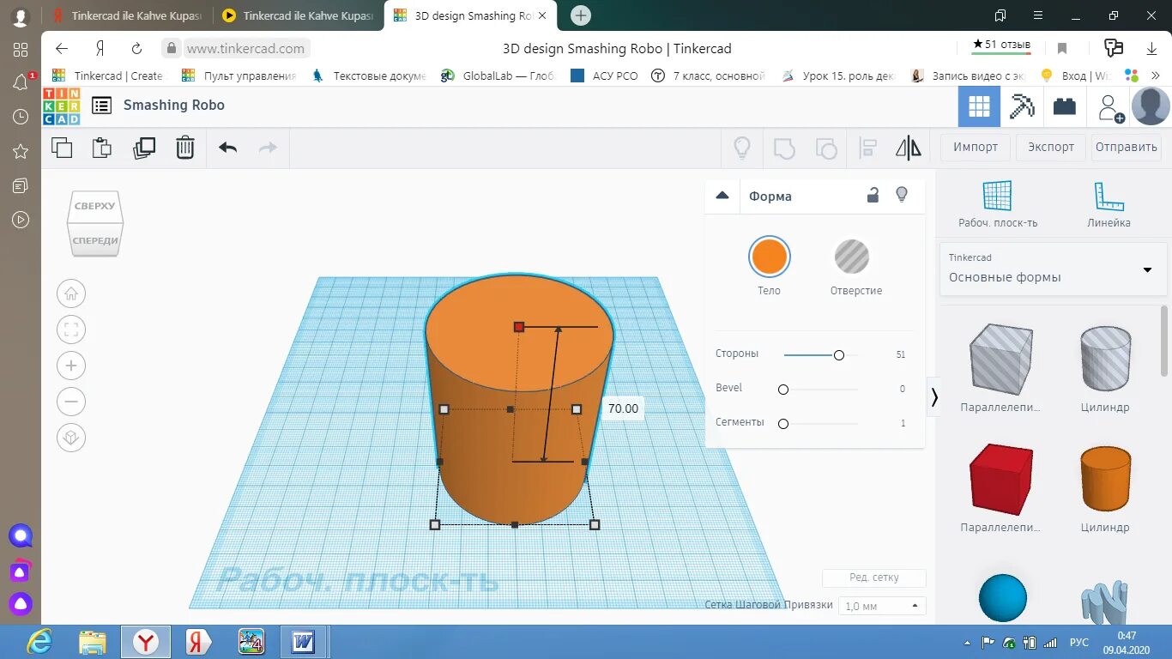
Task: Pick the Ruler tool
Action: coord(1109,204)
